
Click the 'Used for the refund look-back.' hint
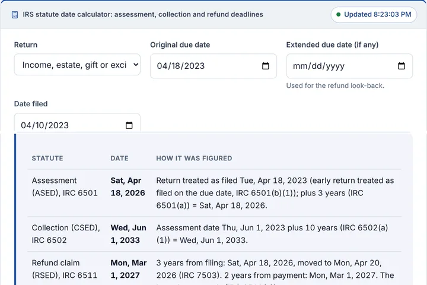(335, 85)
